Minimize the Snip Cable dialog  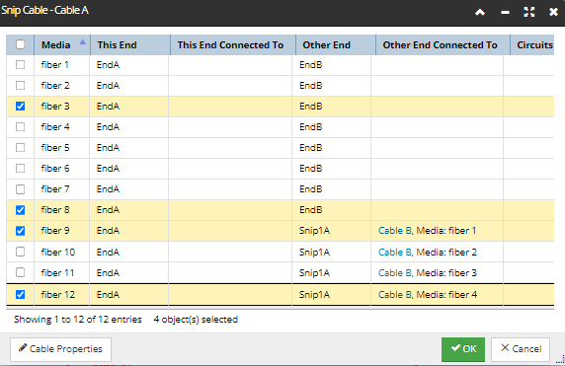[505, 12]
